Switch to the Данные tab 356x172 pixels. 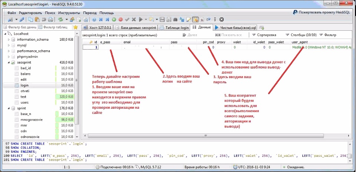pos(202,27)
